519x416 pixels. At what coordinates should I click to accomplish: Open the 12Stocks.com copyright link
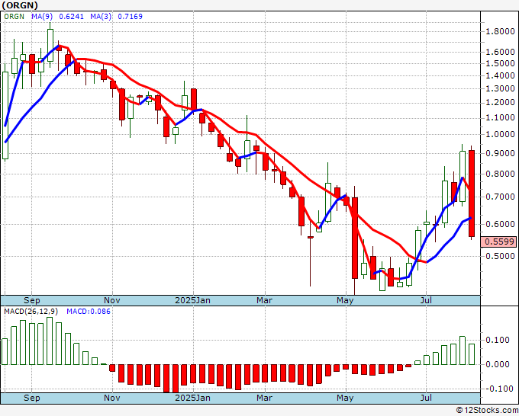click(x=487, y=411)
